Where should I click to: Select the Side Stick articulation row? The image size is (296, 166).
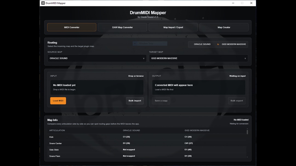click(147, 150)
